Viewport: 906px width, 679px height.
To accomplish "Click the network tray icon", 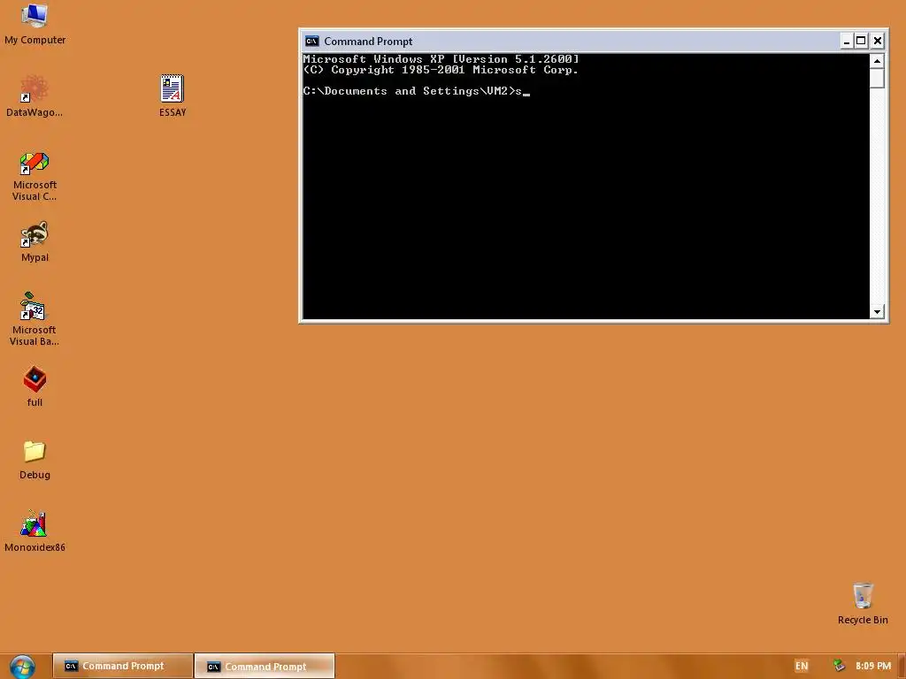I will pos(839,666).
